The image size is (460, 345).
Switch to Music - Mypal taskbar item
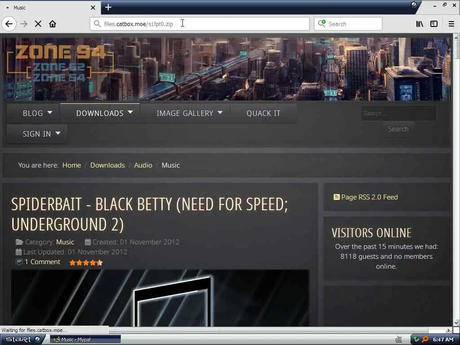[85, 340]
